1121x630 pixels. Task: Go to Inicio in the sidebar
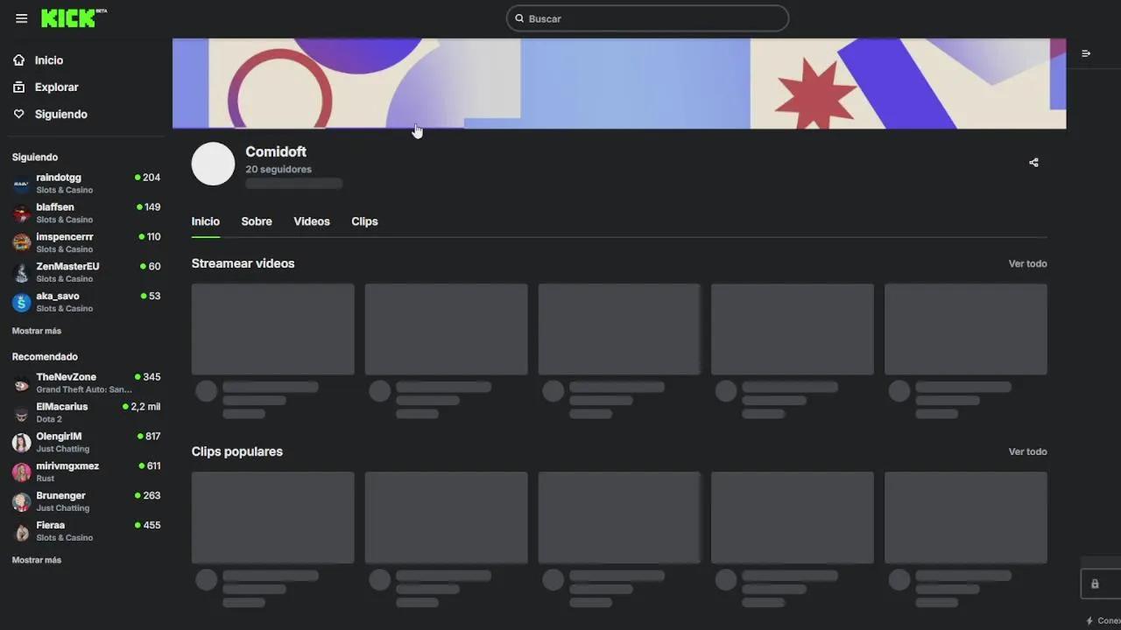(49, 60)
